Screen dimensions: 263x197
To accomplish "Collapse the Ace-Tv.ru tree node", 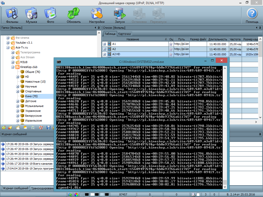I will 8,47.
